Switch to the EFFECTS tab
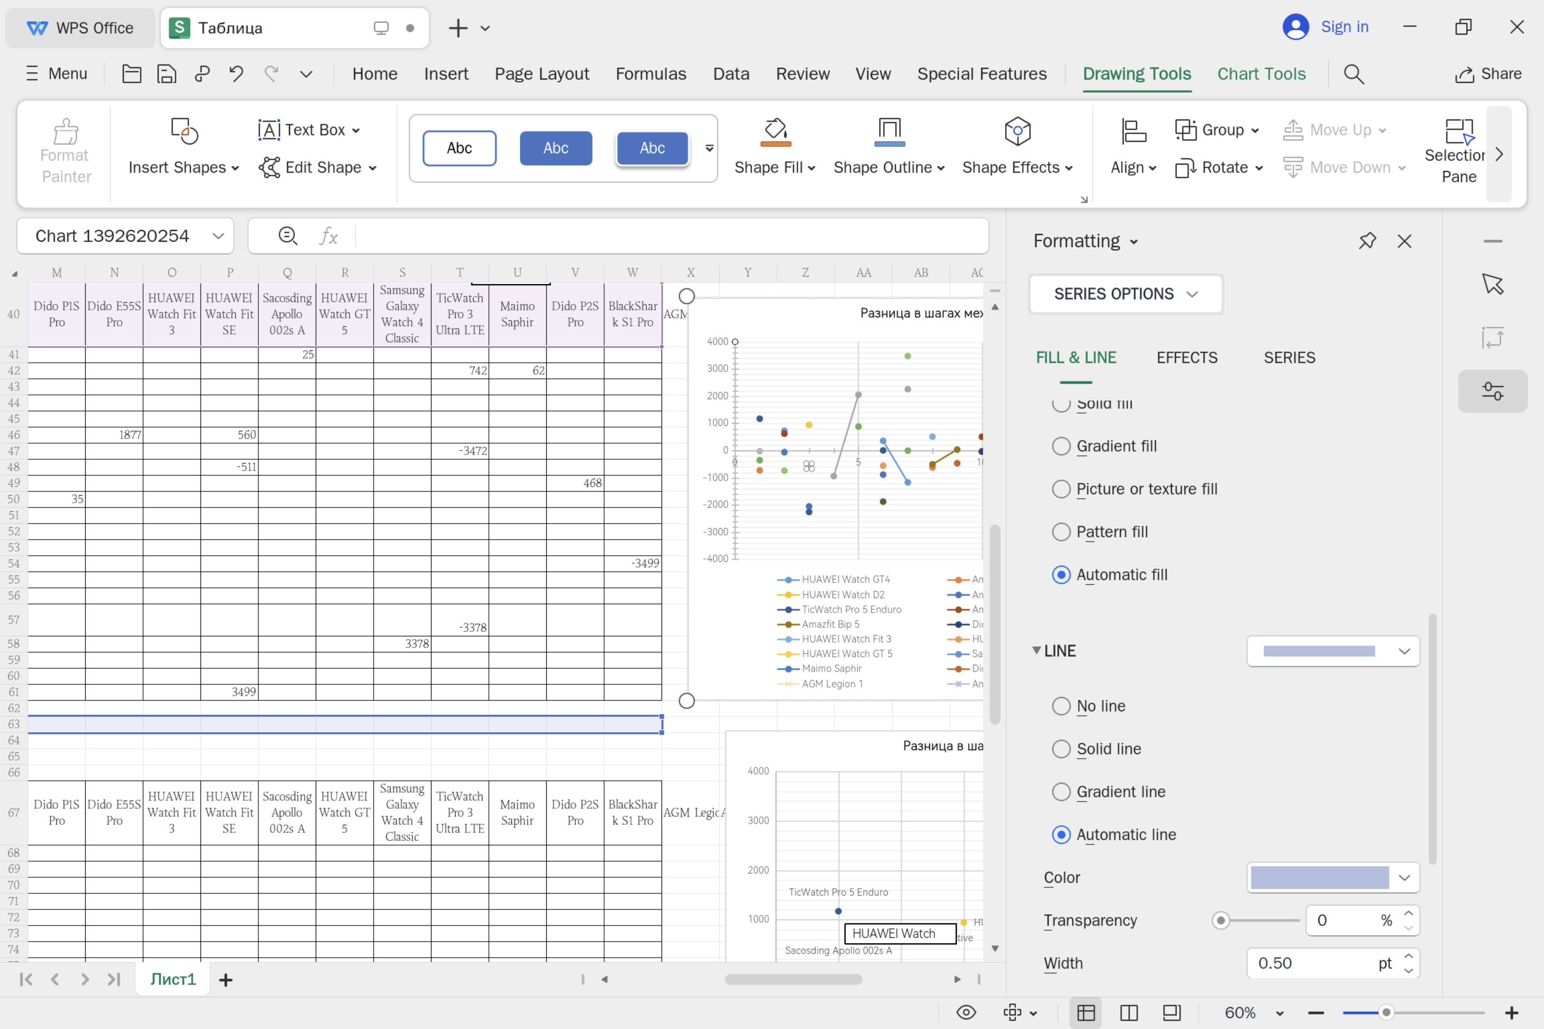 1186,357
